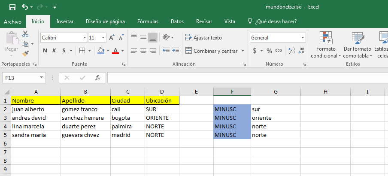Open the fill color dropdown arrow
This screenshot has width=388, height=176.
(x=108, y=51)
